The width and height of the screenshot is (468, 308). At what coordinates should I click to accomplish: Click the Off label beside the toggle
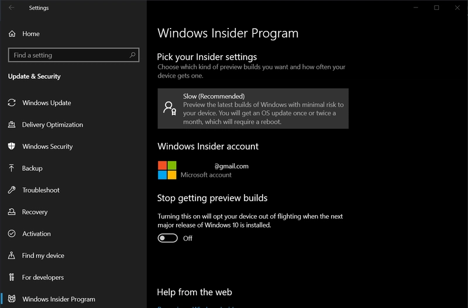188,239
